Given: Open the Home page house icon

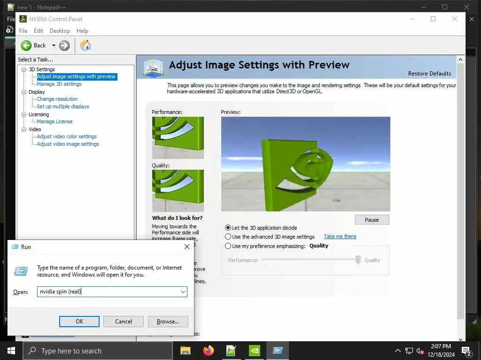Looking at the screenshot, I should [85, 45].
